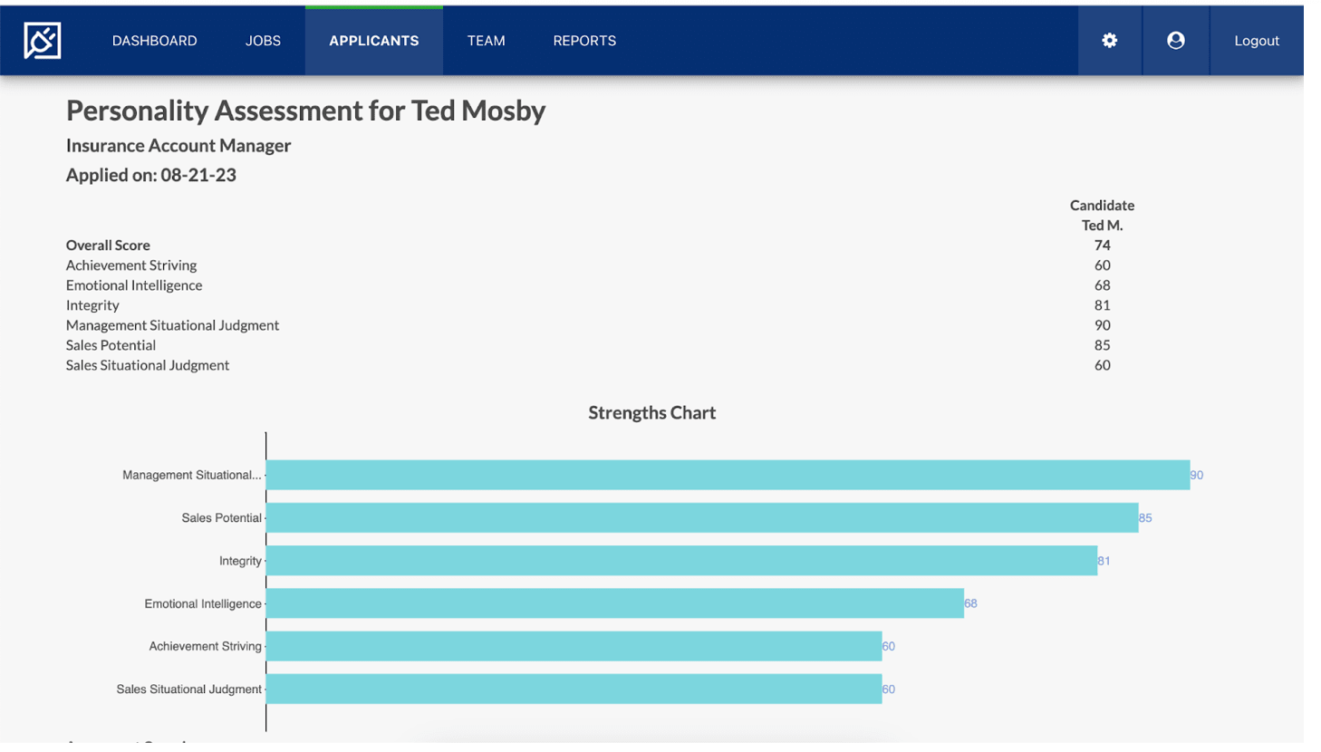Click the Overall Score row label
The image size is (1321, 752).
pos(108,246)
